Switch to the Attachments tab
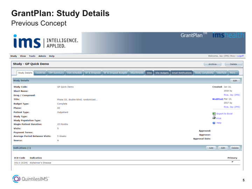The width and height of the screenshot is (252, 189). (x=137, y=73)
